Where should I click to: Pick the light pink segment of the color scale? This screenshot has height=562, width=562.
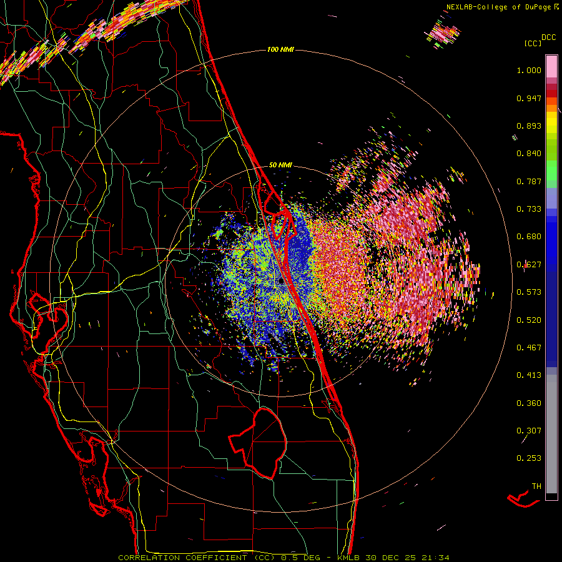click(x=551, y=66)
